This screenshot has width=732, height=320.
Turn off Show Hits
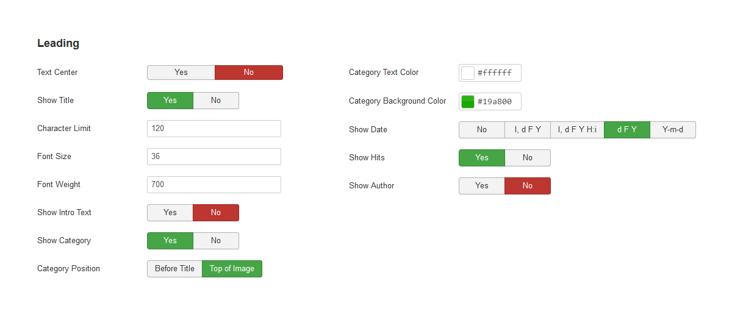click(x=528, y=158)
